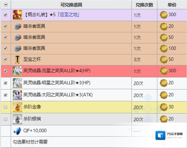Click the 杀阶银棋 item name
The image size is (187, 148).
[x=32, y=119]
